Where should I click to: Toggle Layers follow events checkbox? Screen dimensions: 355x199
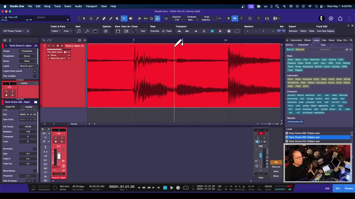(x=35, y=71)
